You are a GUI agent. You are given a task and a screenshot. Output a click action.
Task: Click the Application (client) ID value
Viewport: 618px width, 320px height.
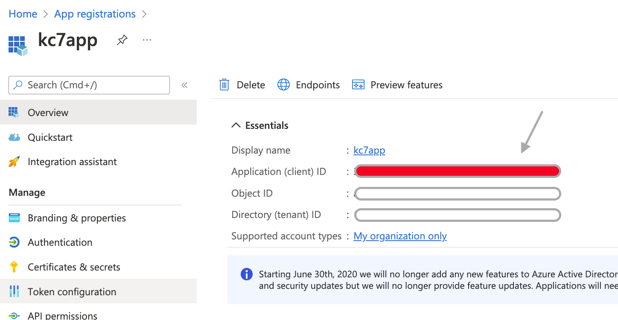[458, 172]
